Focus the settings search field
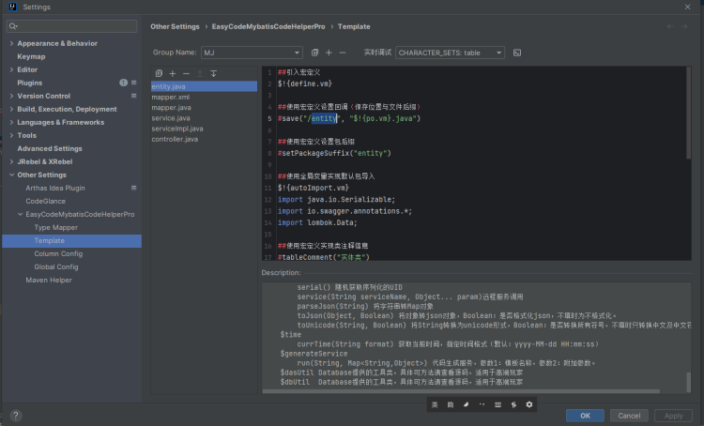 pyautogui.click(x=75, y=26)
